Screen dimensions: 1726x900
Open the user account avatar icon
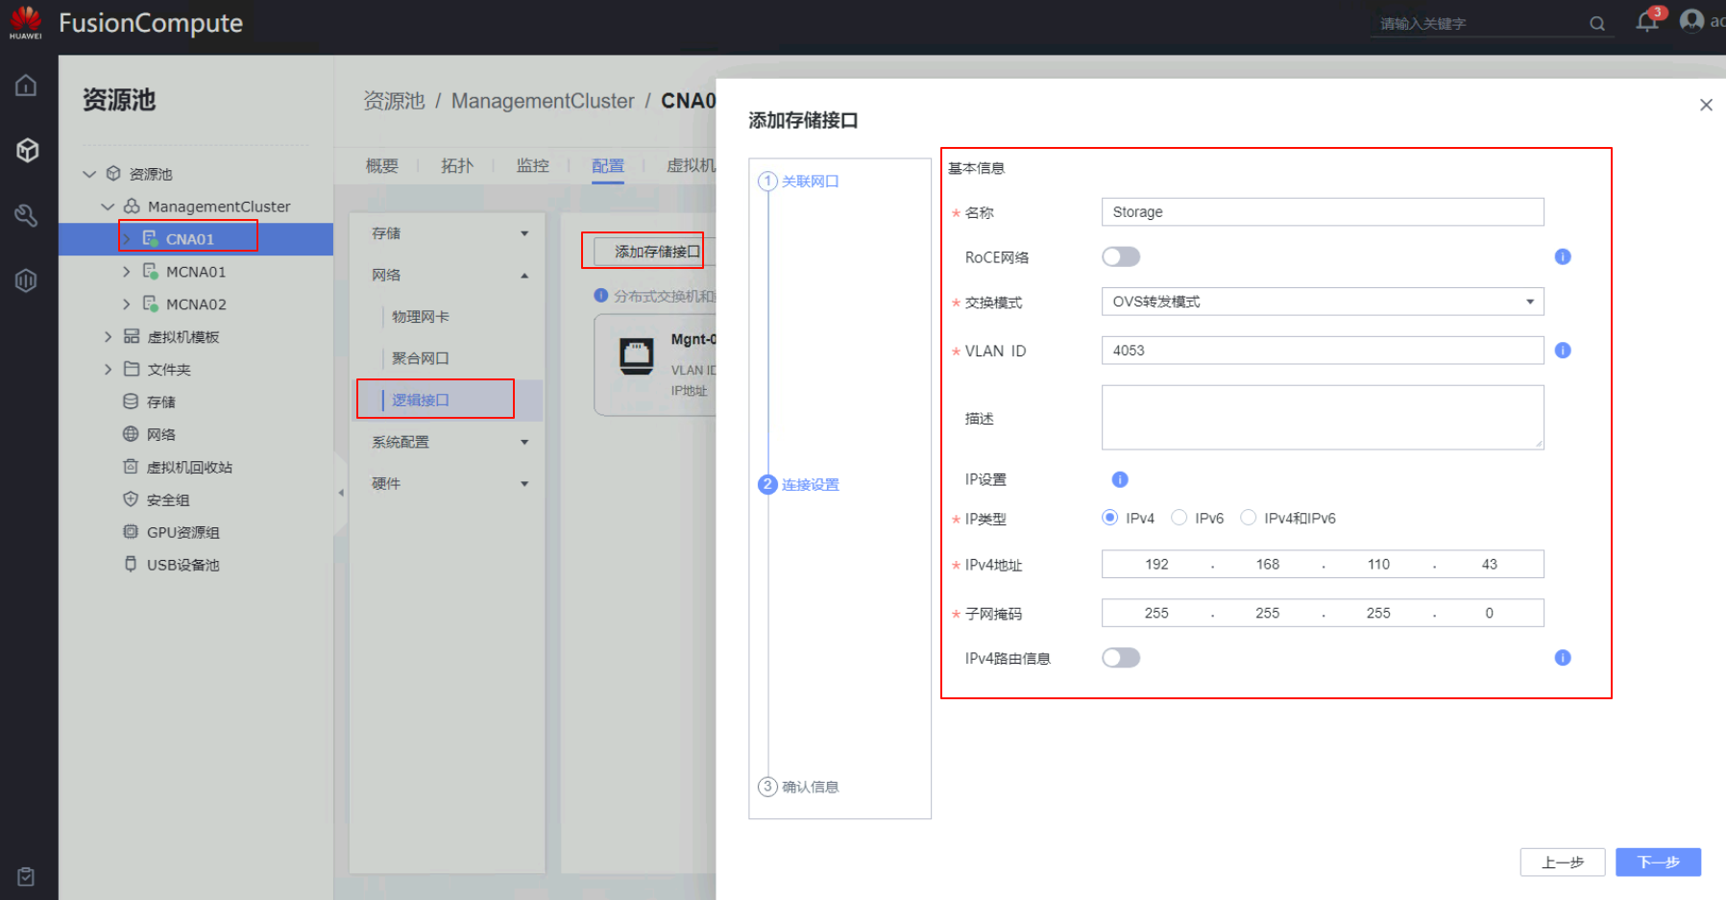[1691, 21]
